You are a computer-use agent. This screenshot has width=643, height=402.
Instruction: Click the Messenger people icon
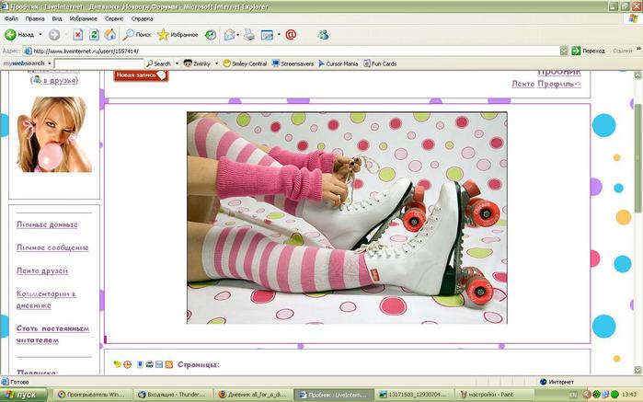323,35
